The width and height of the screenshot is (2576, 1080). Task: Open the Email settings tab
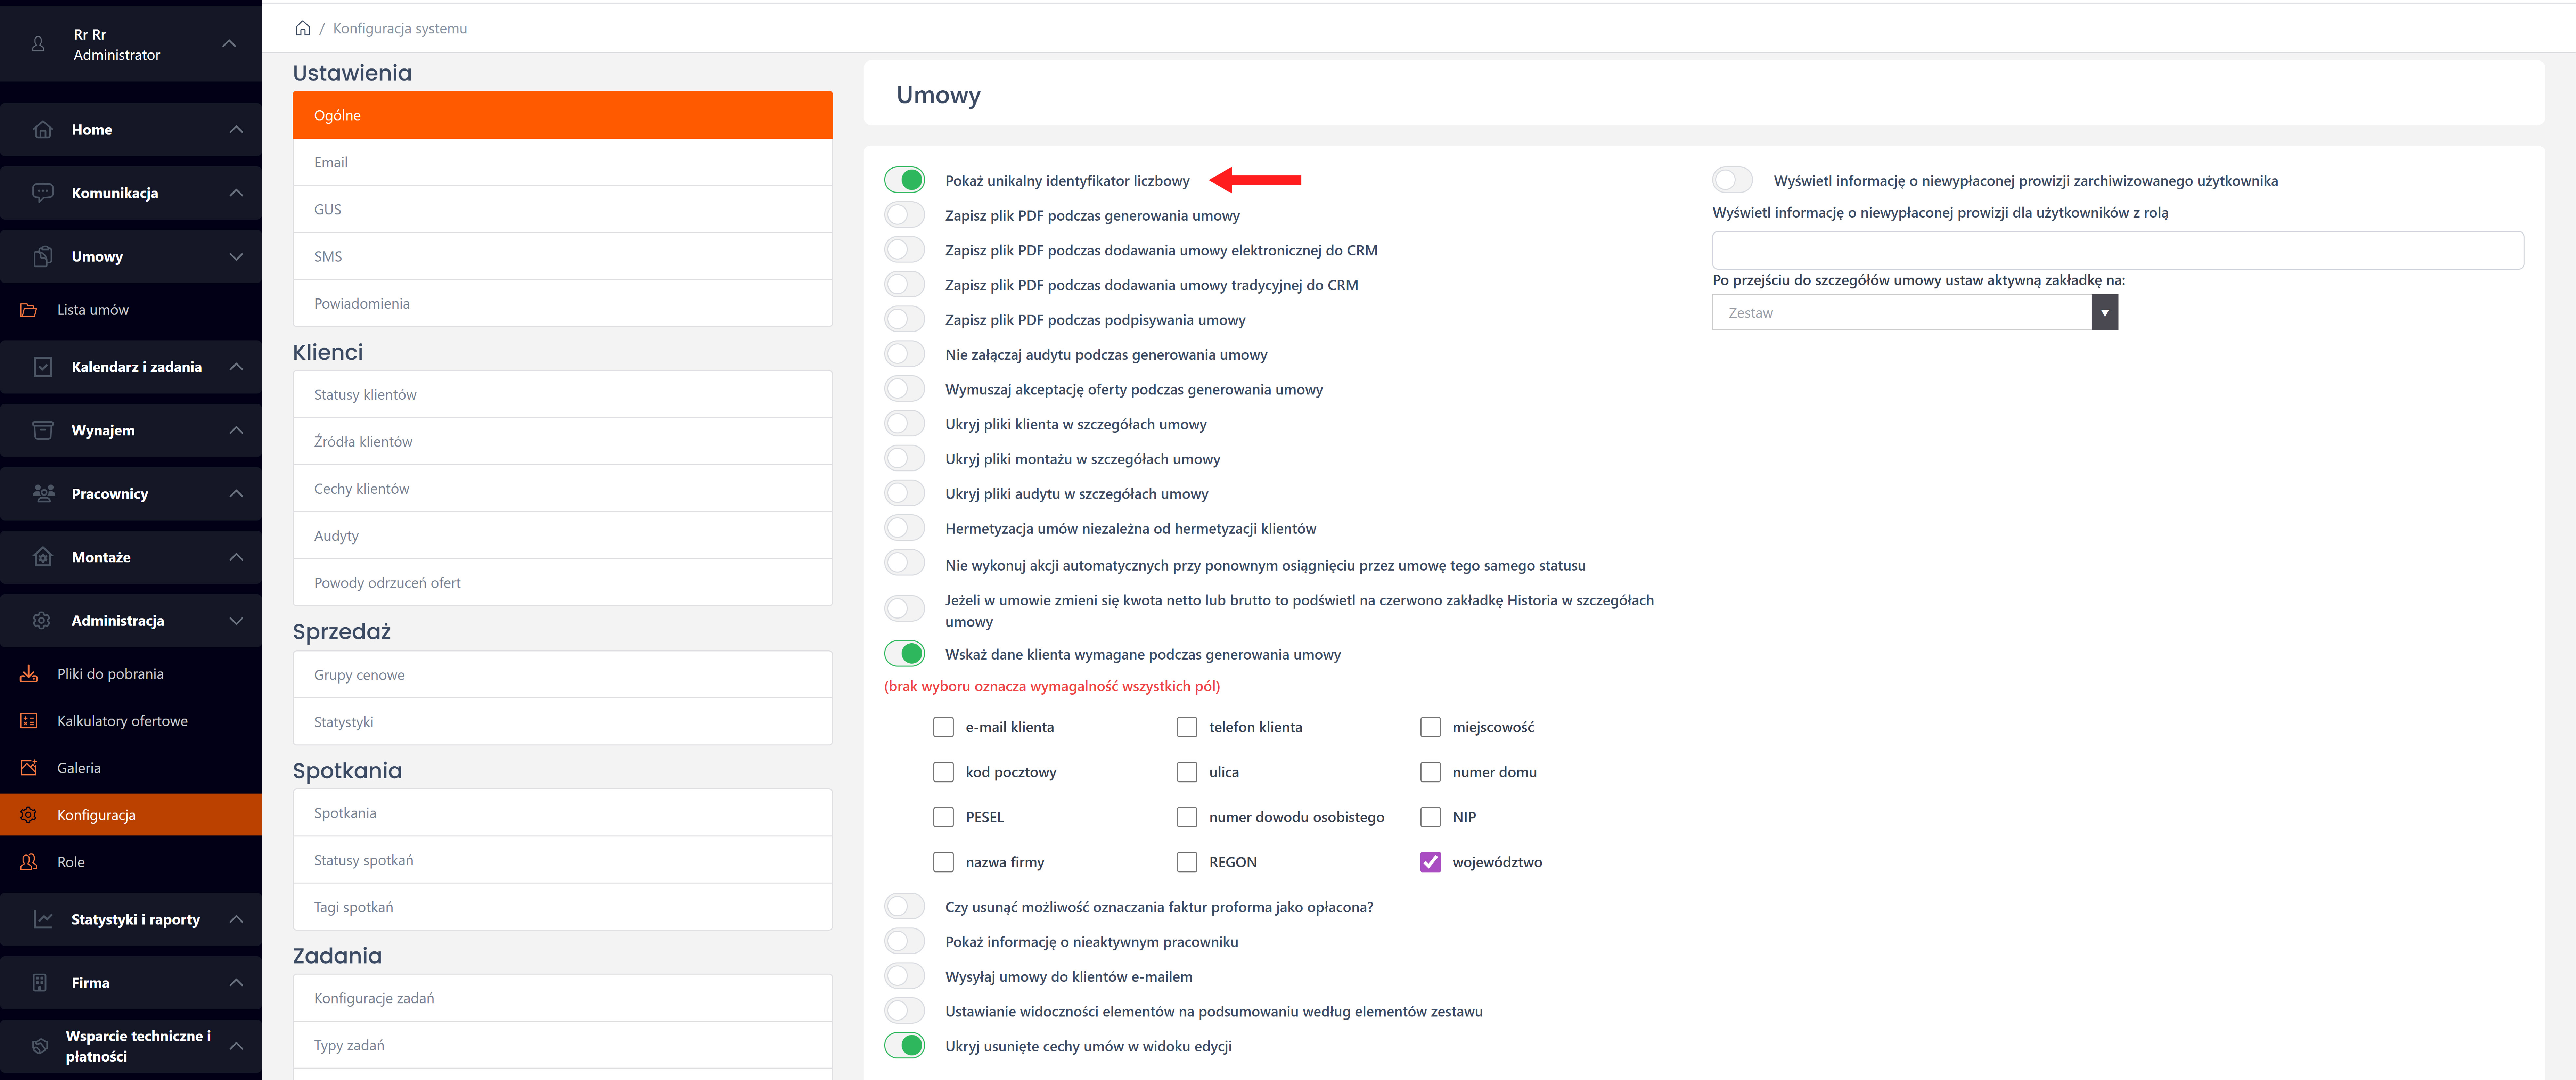[x=562, y=162]
